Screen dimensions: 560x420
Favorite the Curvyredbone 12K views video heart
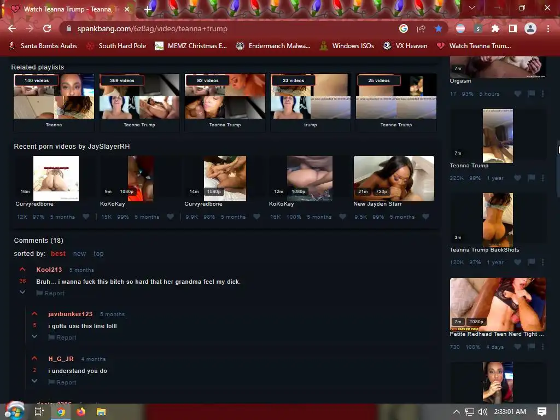pos(86,217)
